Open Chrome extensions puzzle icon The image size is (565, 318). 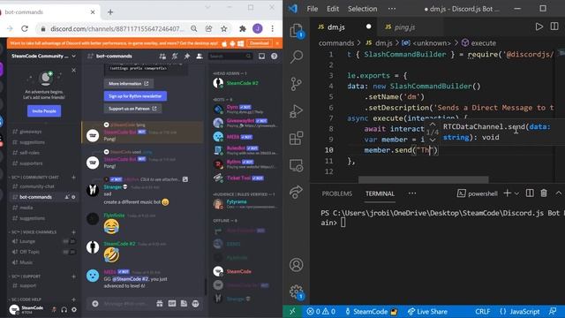tap(243, 28)
